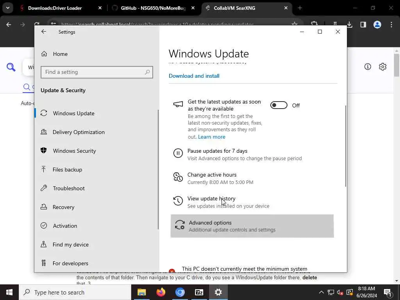Open the network tray icon
Viewport: 400px width, 300px height.
pyautogui.click(x=331, y=292)
